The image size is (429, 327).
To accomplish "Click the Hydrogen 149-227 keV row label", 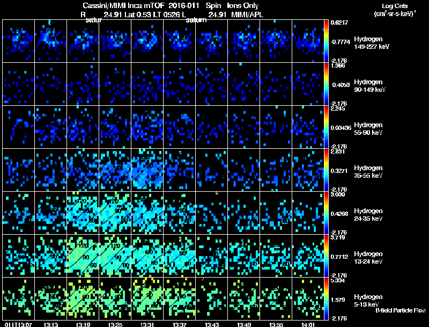I will pyautogui.click(x=372, y=43).
